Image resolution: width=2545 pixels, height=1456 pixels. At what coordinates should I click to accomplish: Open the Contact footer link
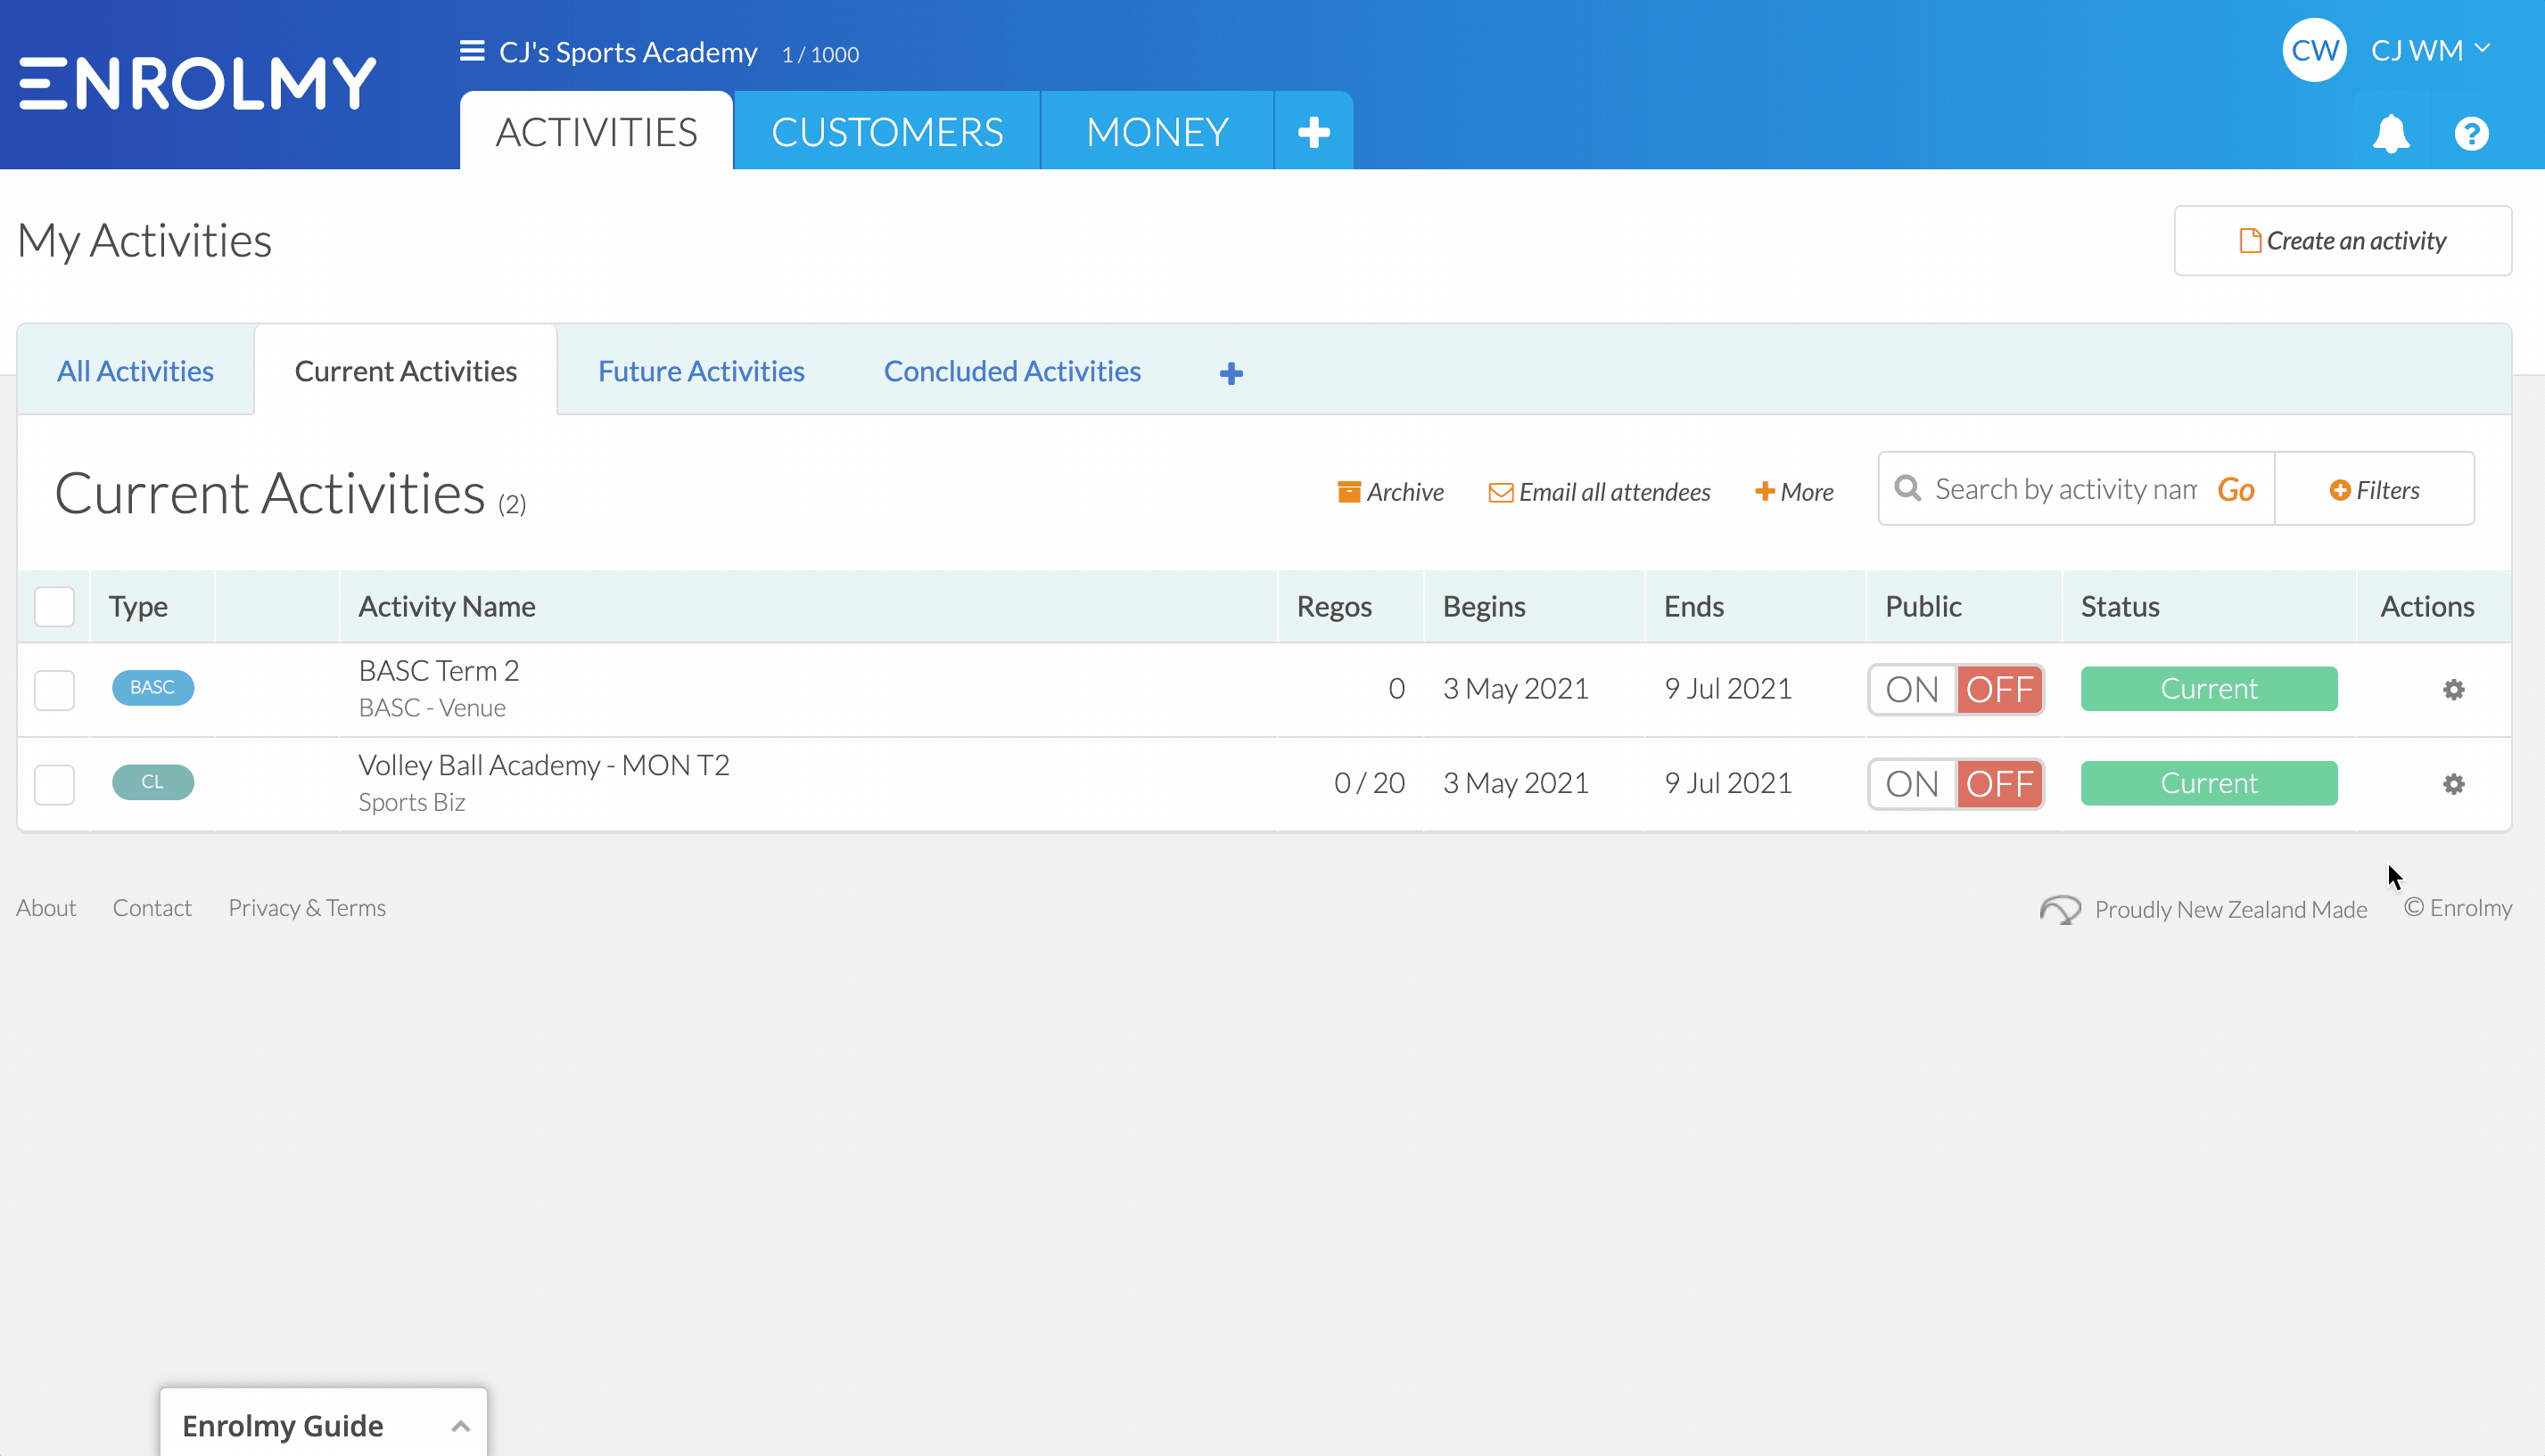click(152, 907)
